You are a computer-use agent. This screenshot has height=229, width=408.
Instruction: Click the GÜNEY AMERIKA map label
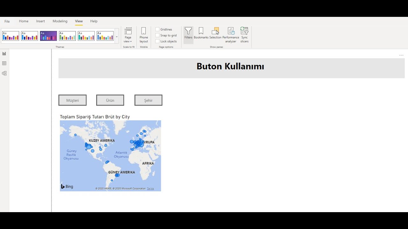click(121, 172)
